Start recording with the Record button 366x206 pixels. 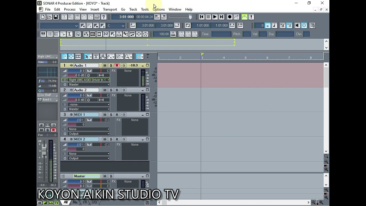(x=230, y=17)
